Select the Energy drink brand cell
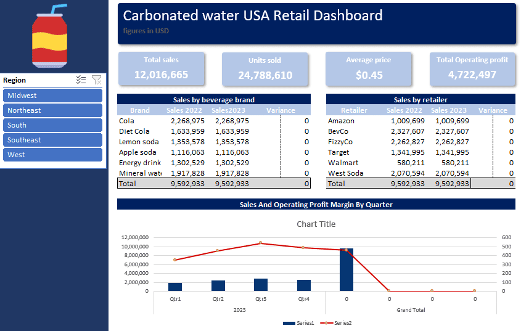This screenshot has width=521, height=331. (x=140, y=163)
